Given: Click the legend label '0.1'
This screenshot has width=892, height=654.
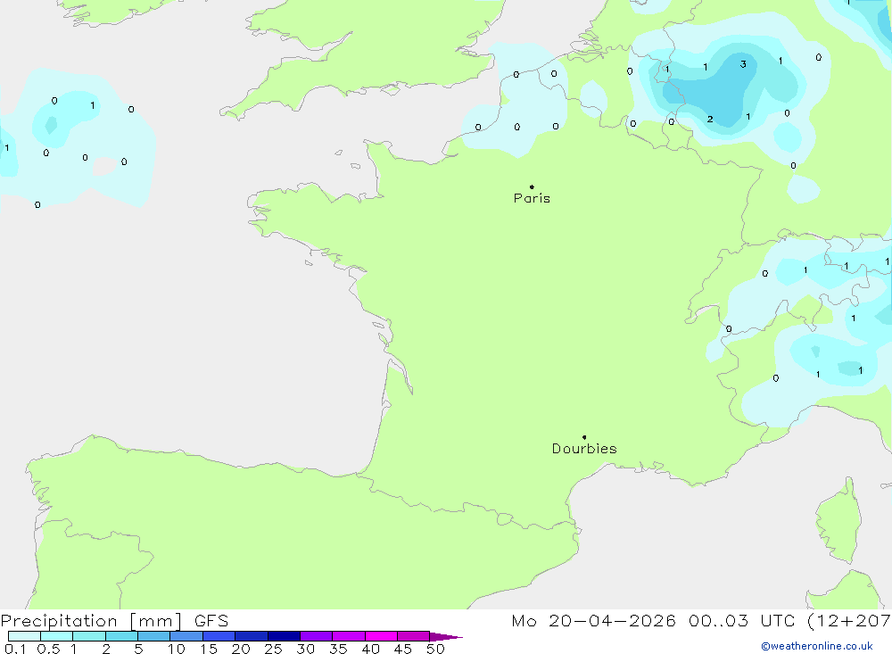Looking at the screenshot, I should [x=15, y=649].
